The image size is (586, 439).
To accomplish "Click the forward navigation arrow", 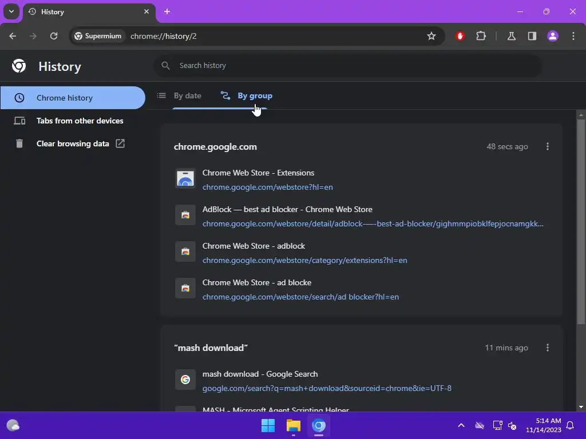I will tap(33, 36).
